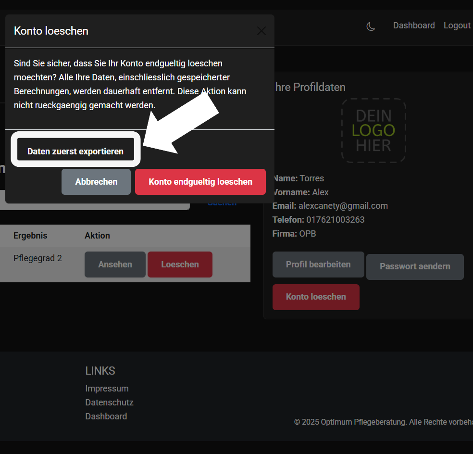Click the email address alexcanety@gmail.com
Viewport: 473px width, 454px height.
coord(343,206)
